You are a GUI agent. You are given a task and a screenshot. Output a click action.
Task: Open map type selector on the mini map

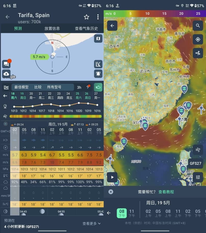[98, 39]
